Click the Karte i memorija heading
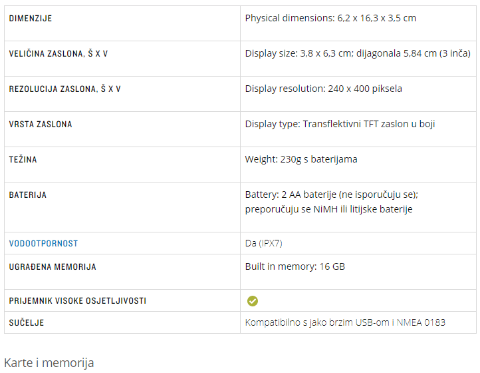Viewport: 480px width, 373px height. 49,363
